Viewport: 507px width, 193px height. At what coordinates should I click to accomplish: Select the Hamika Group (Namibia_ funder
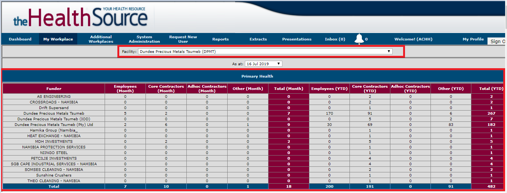(x=54, y=130)
